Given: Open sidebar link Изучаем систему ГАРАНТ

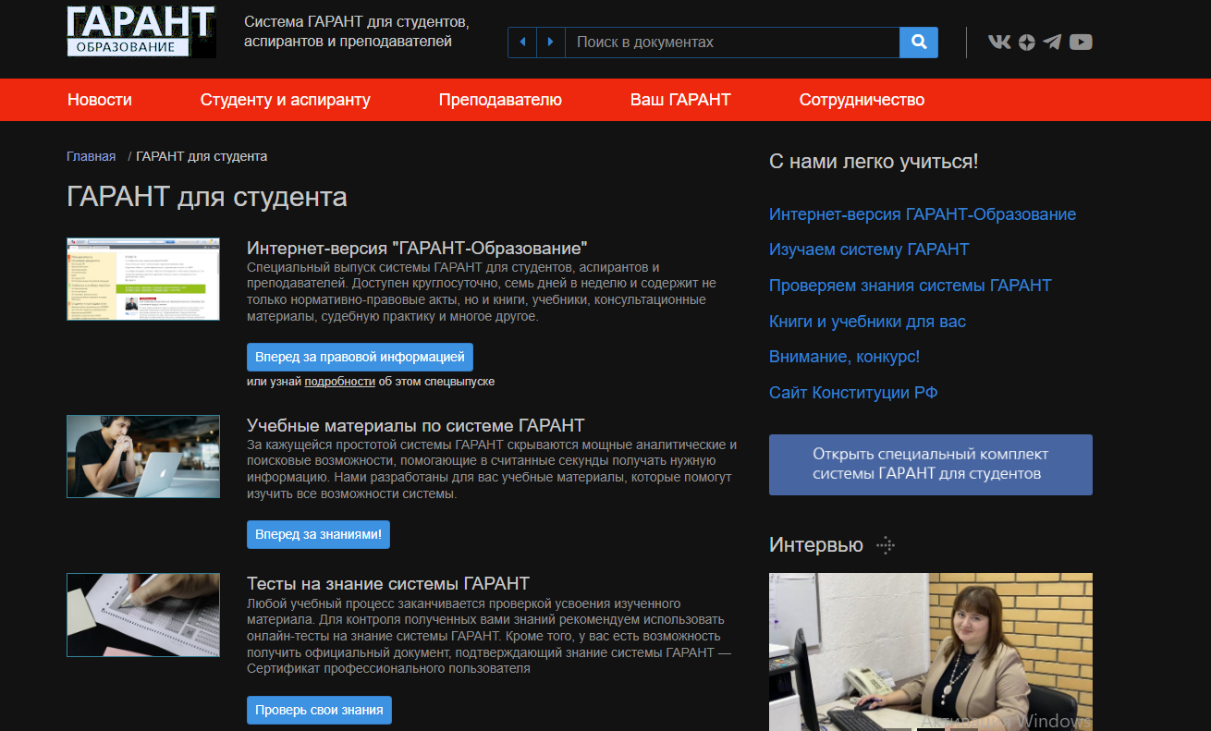Looking at the screenshot, I should [869, 250].
